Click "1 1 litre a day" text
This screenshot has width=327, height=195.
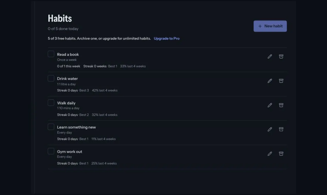[x=66, y=84]
